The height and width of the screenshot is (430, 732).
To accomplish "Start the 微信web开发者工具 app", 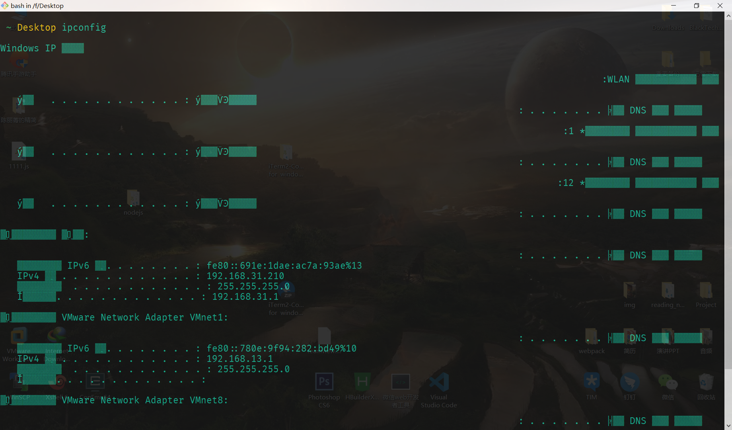I will tap(400, 382).
